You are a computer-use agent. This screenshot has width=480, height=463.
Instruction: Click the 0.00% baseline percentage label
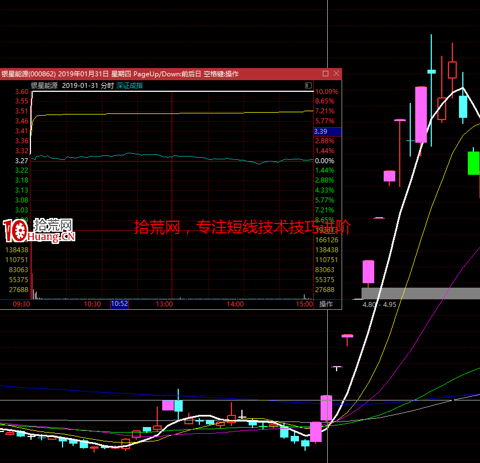click(324, 161)
